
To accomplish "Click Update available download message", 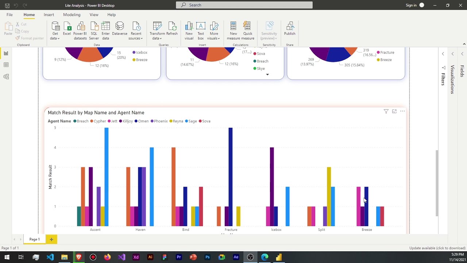I will pyautogui.click(x=437, y=248).
